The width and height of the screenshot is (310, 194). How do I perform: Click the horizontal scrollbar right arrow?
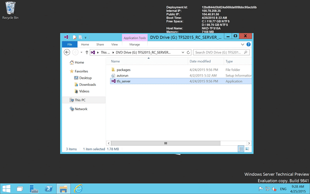(249, 143)
